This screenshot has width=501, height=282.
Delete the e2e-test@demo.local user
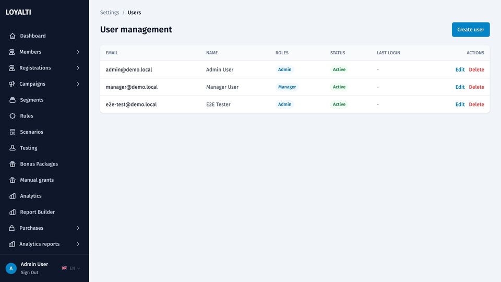476,104
